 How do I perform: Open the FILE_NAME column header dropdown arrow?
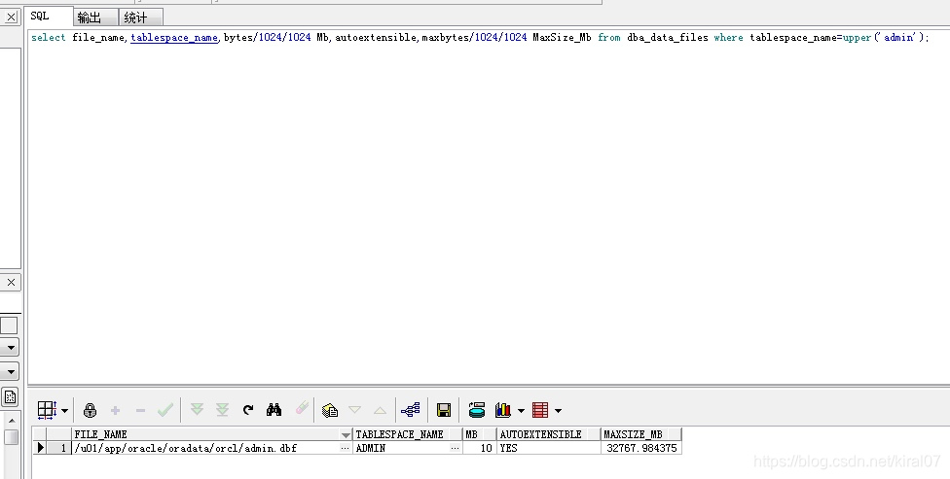(346, 435)
